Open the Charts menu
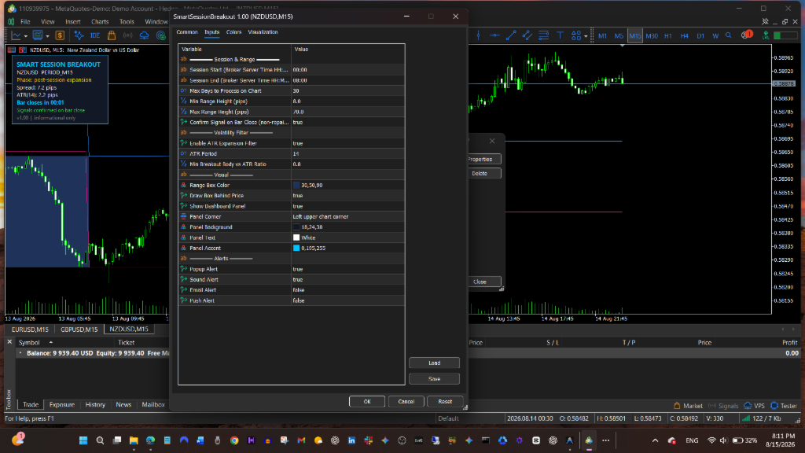 point(100,21)
